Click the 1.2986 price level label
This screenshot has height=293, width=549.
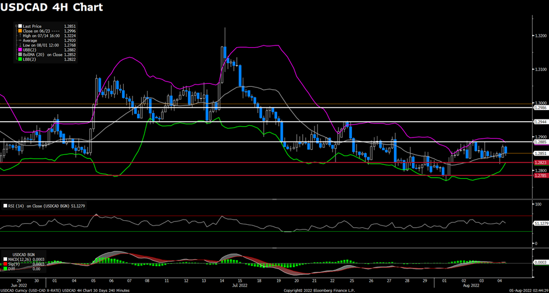coord(540,108)
